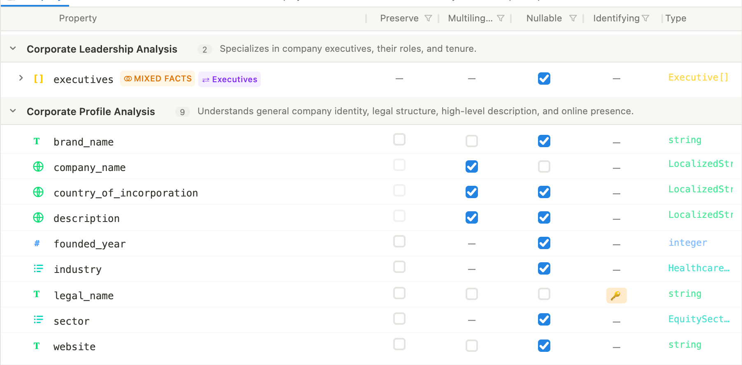Enable Multilingual for website

click(472, 346)
